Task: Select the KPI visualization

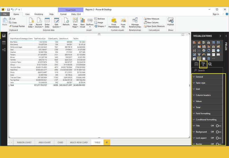Action: point(218,55)
